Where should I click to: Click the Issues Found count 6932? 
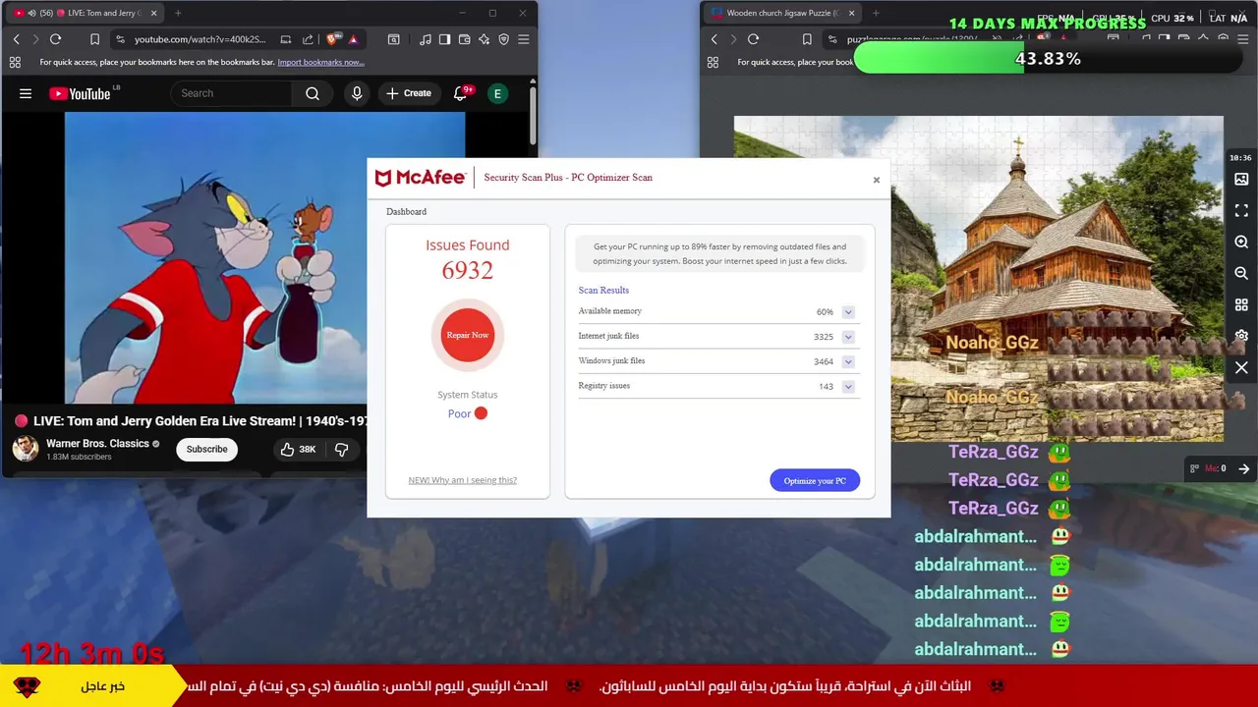click(x=467, y=271)
